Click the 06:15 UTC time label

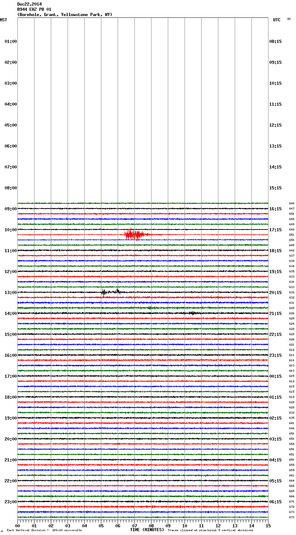click(x=275, y=502)
